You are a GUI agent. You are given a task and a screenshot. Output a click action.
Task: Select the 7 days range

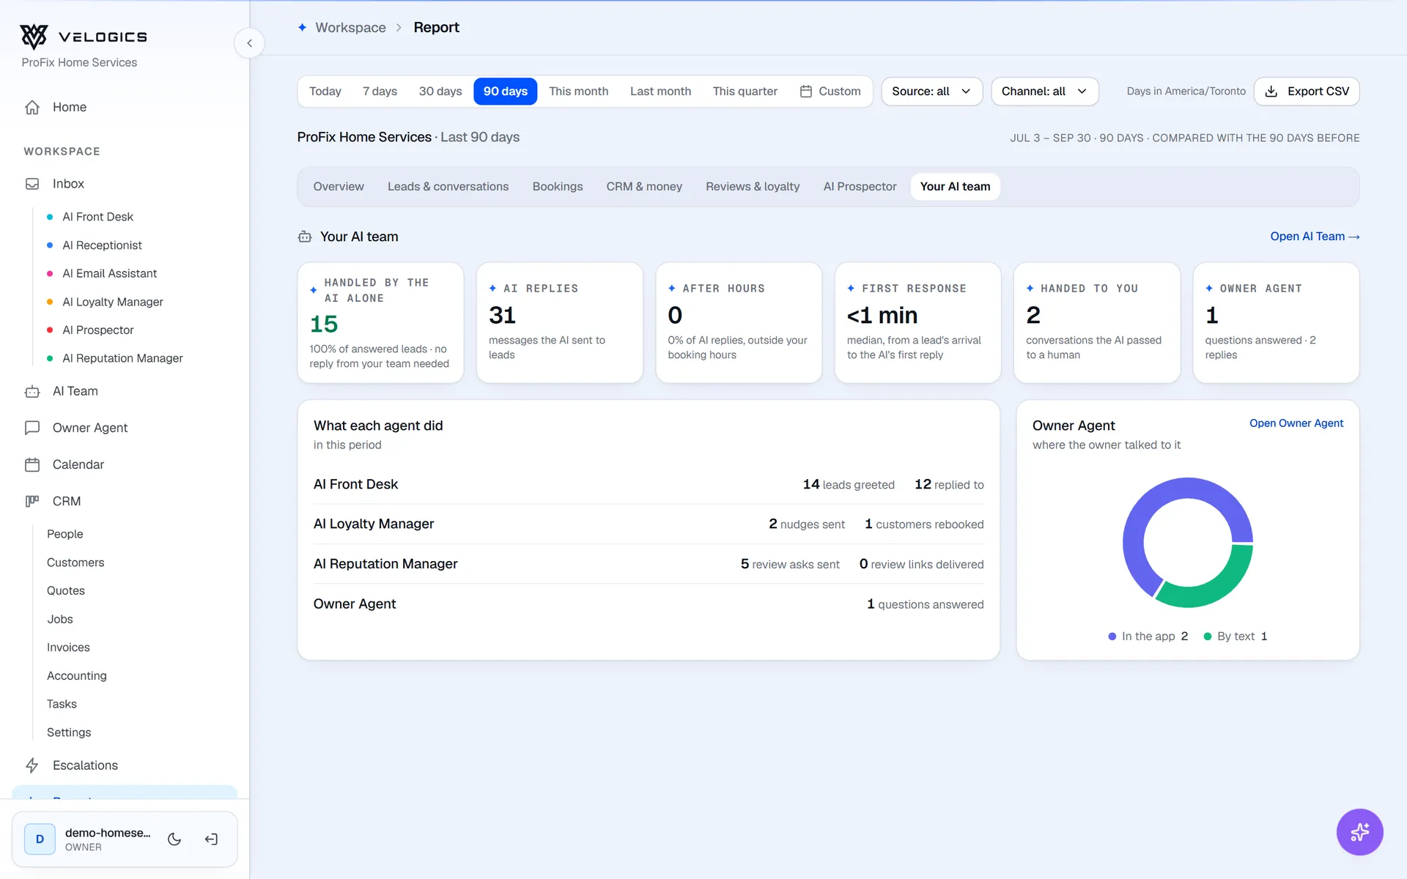tap(380, 92)
